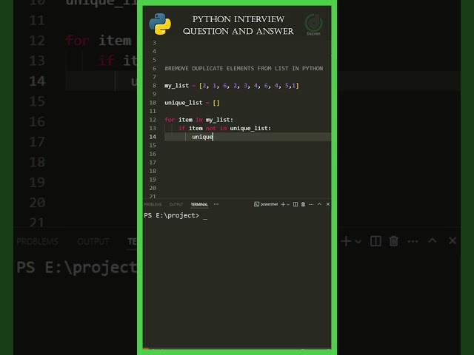Click the powershell terminal label

tap(266, 204)
